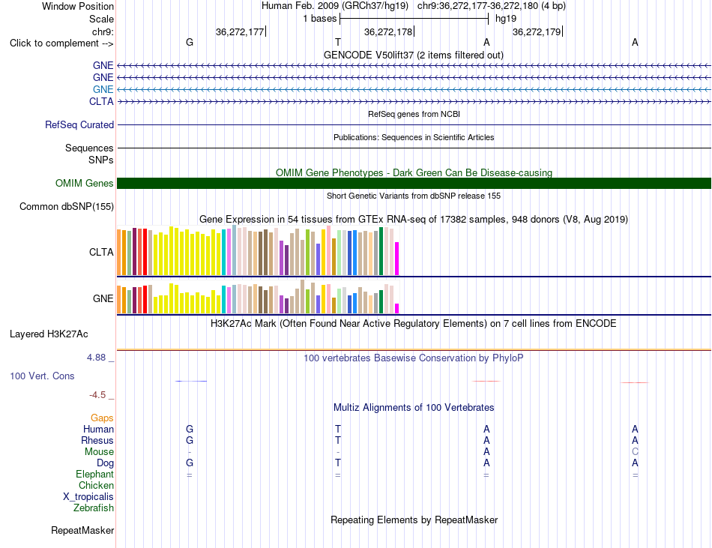This screenshot has height=548, width=712.
Task: Click the CLTA transcript arrow line
Action: coord(414,101)
